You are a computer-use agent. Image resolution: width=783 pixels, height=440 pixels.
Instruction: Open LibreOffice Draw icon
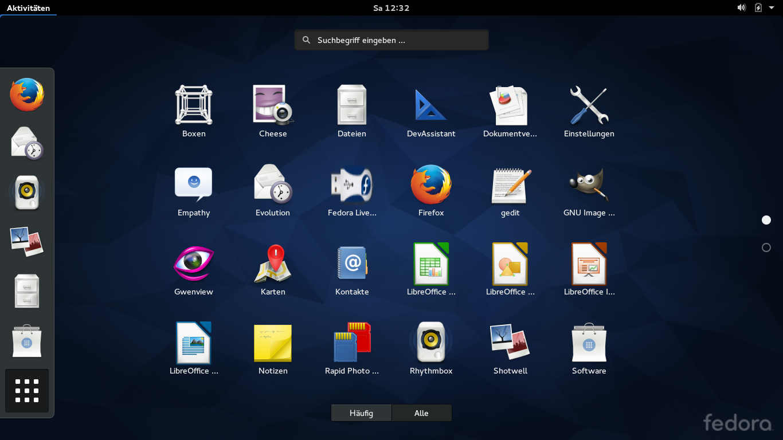[x=510, y=264]
